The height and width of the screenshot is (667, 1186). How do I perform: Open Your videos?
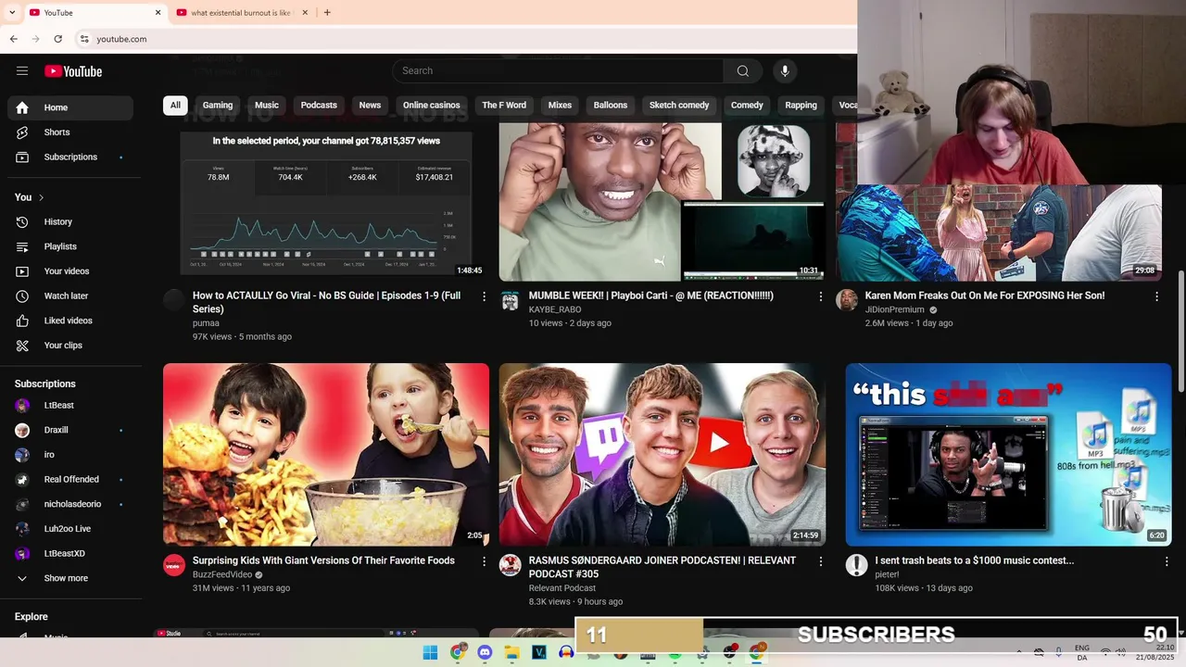(x=70, y=271)
